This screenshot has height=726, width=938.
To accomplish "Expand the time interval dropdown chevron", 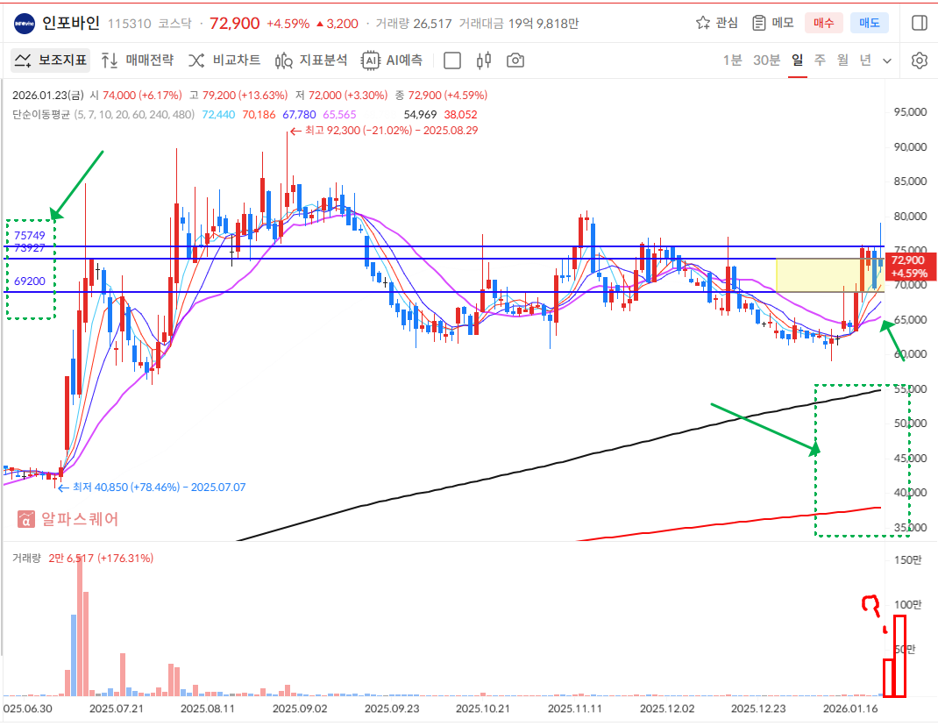I will (887, 60).
